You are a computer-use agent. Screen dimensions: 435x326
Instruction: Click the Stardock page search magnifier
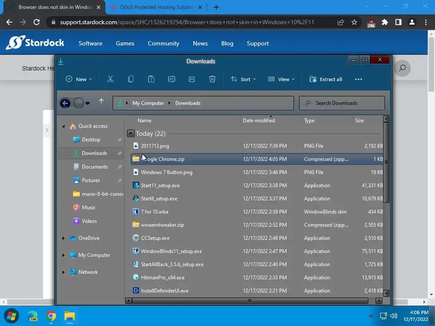[402, 68]
